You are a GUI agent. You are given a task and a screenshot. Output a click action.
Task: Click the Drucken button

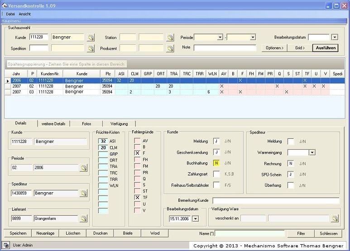(101, 233)
